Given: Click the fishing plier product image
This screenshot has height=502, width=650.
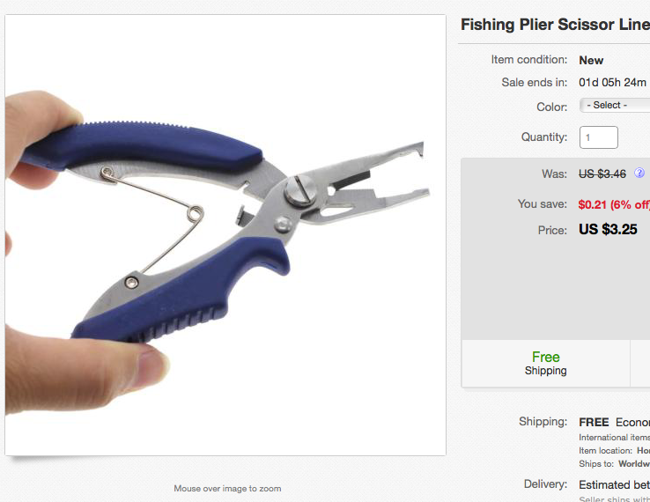Looking at the screenshot, I should pos(225,235).
